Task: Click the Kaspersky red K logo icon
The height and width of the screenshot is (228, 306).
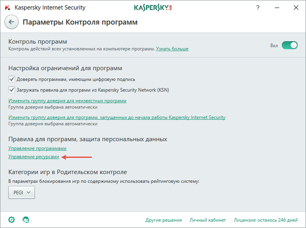Action: (7, 7)
